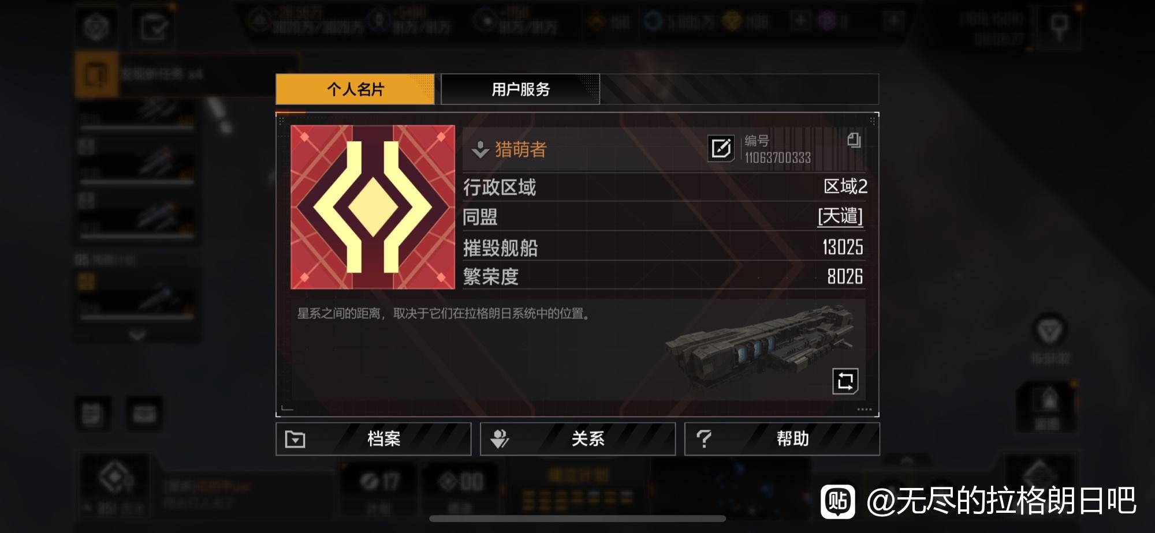Swap the displayed ship with the switch icon
Image resolution: width=1155 pixels, height=533 pixels.
pos(845,381)
